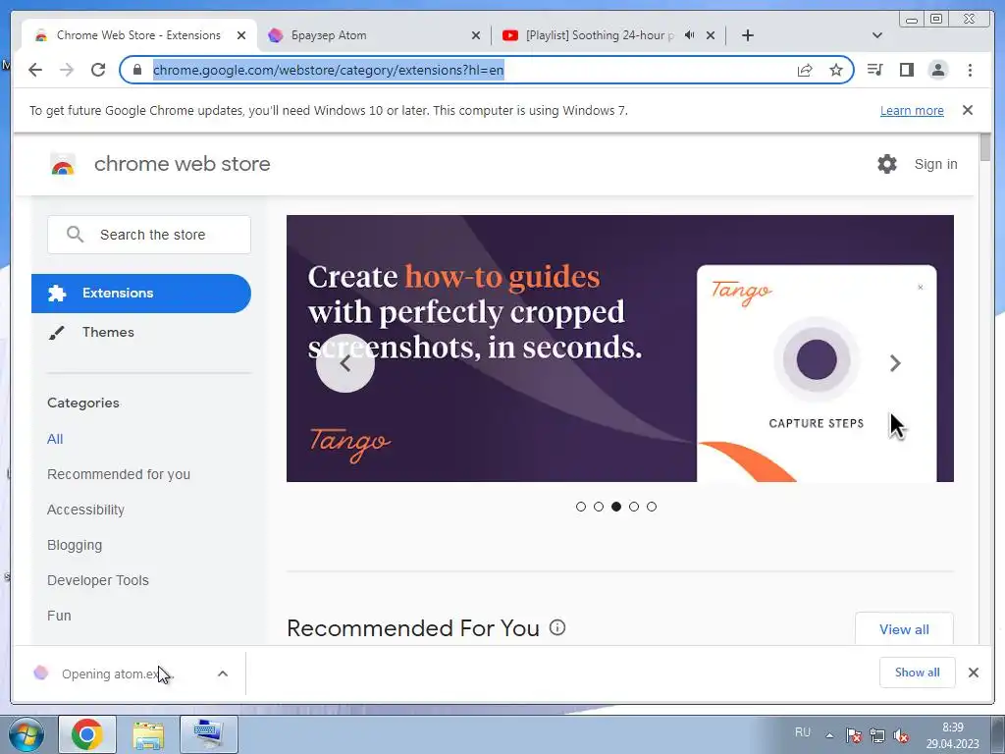
Task: Reload the current page
Action: (x=98, y=70)
